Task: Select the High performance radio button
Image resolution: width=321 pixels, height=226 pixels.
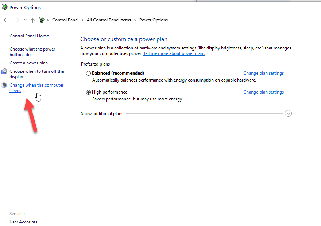Action: pyautogui.click(x=88, y=92)
